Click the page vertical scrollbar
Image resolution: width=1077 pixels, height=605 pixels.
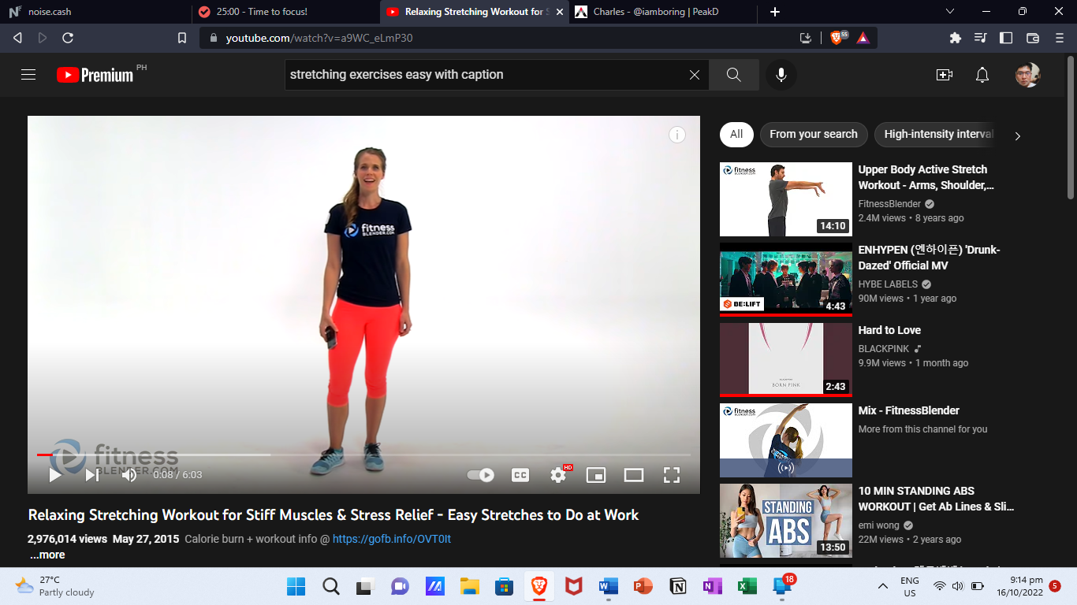point(1071,128)
